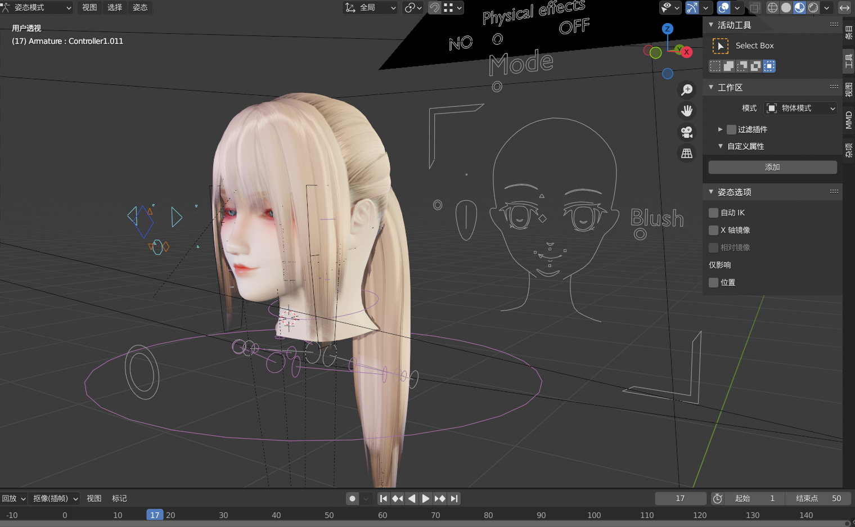Jump to end frame button
The height and width of the screenshot is (527, 855).
[454, 498]
